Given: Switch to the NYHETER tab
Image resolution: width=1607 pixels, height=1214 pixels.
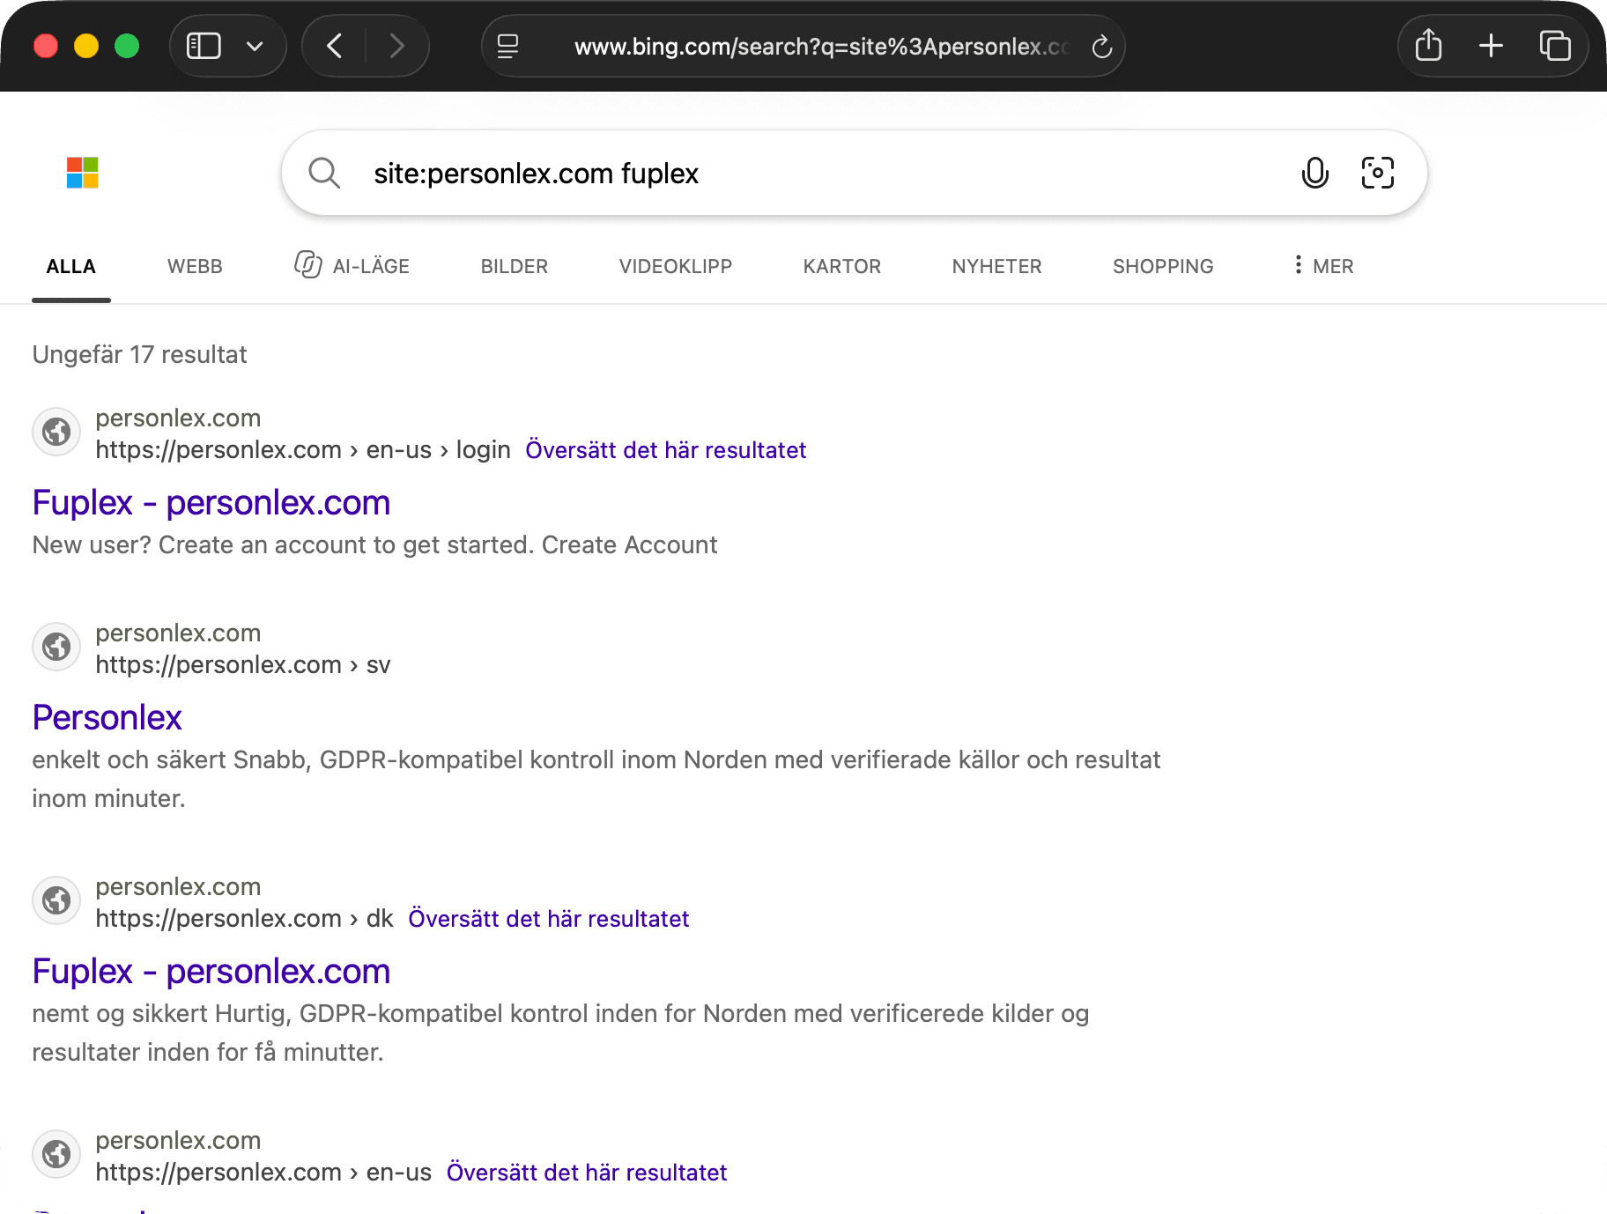Looking at the screenshot, I should [997, 266].
